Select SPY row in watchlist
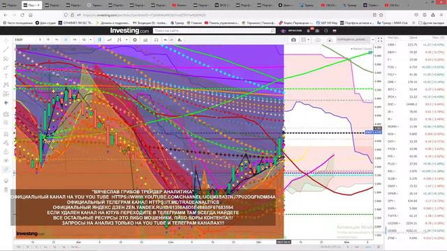The height and width of the screenshot is (251, 447). coord(416,201)
